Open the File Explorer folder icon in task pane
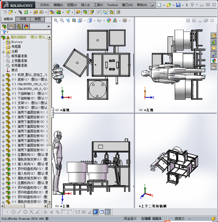Screen dimensions: 218x222 coord(214,48)
